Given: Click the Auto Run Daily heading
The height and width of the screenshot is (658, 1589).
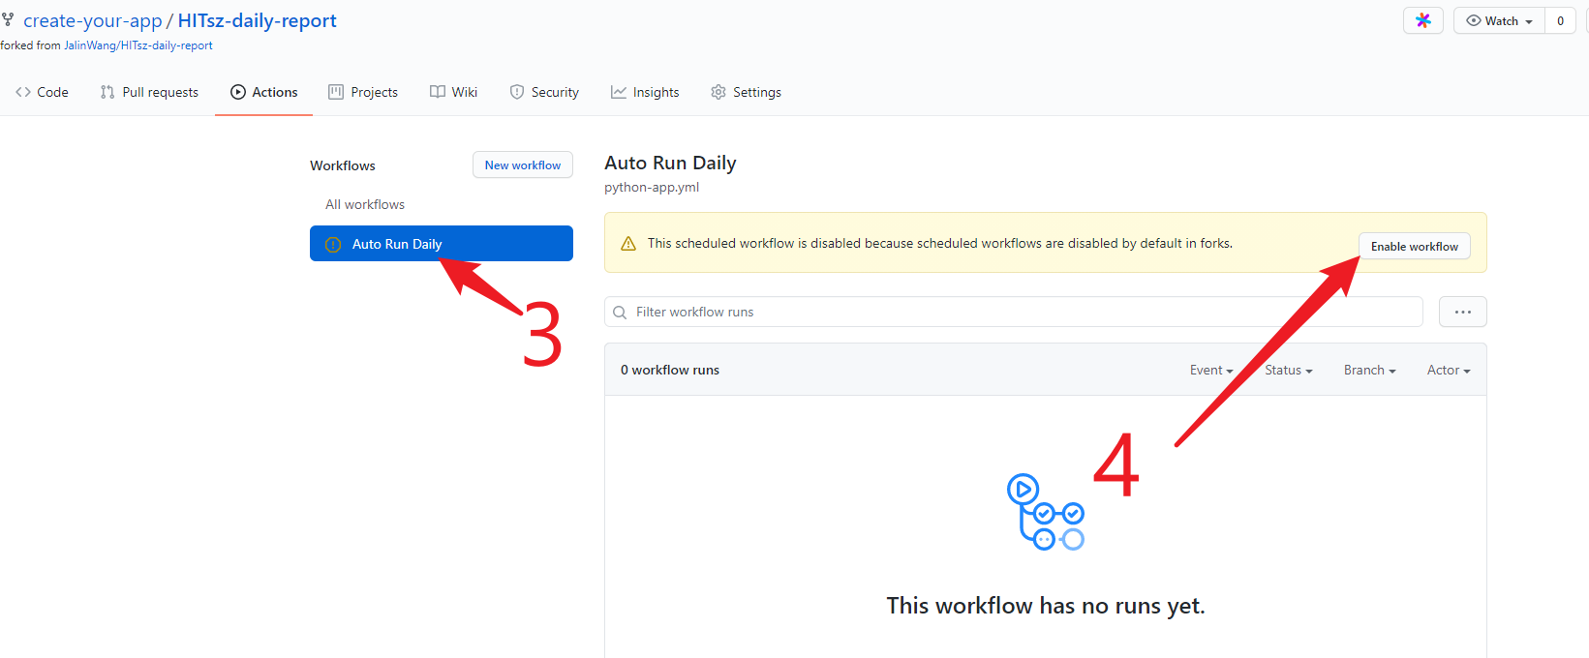Looking at the screenshot, I should click(x=670, y=163).
